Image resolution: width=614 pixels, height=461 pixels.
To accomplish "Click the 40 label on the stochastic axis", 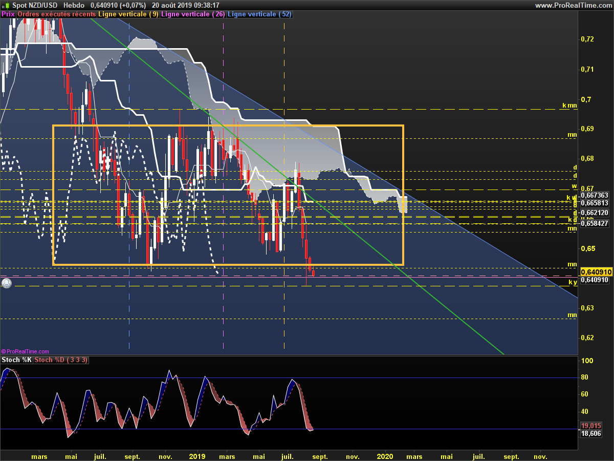I will coord(585,411).
